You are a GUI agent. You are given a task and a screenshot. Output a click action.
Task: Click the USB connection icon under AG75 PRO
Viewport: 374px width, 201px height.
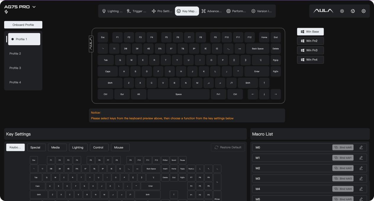click(6, 12)
